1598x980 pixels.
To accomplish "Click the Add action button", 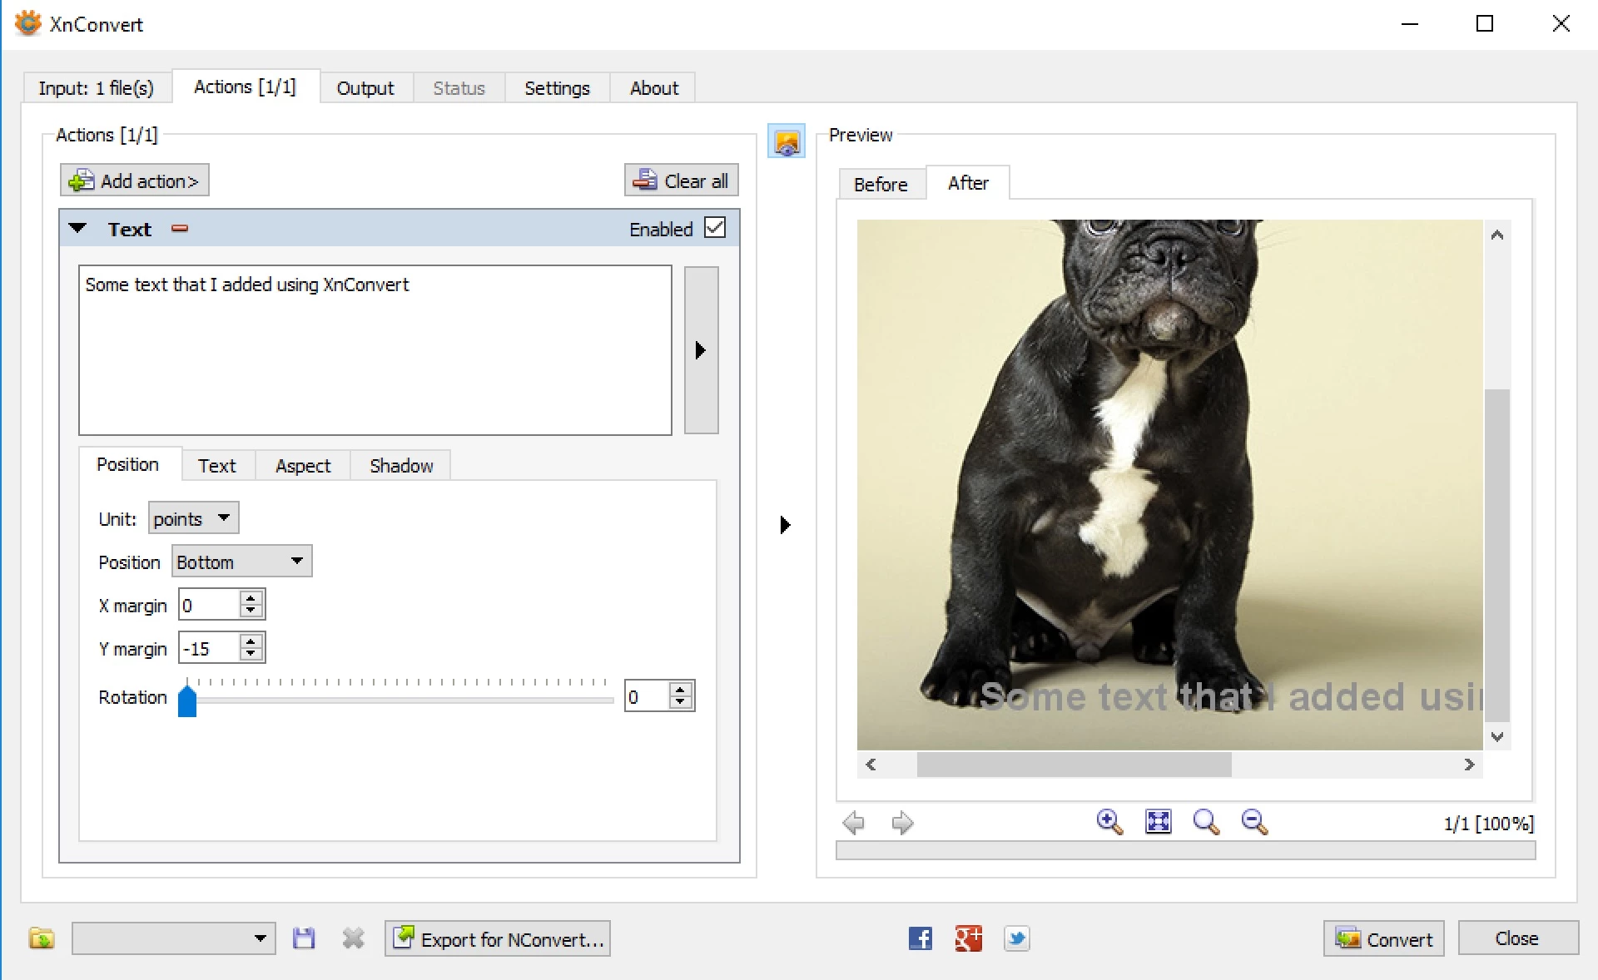I will (135, 181).
